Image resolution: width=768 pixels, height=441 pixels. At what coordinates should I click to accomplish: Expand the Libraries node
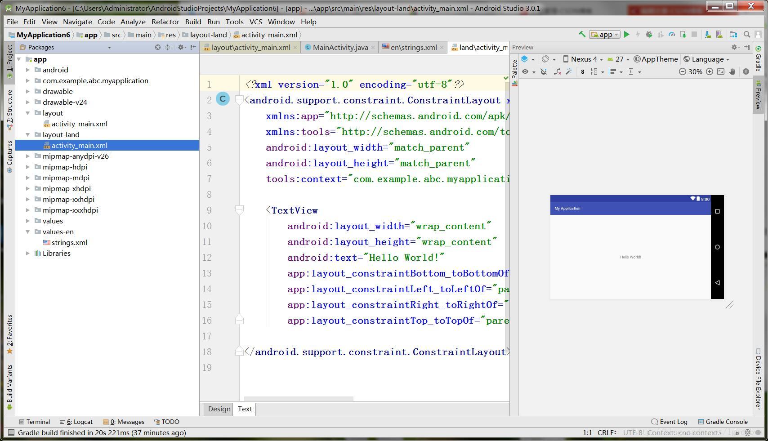(x=28, y=253)
